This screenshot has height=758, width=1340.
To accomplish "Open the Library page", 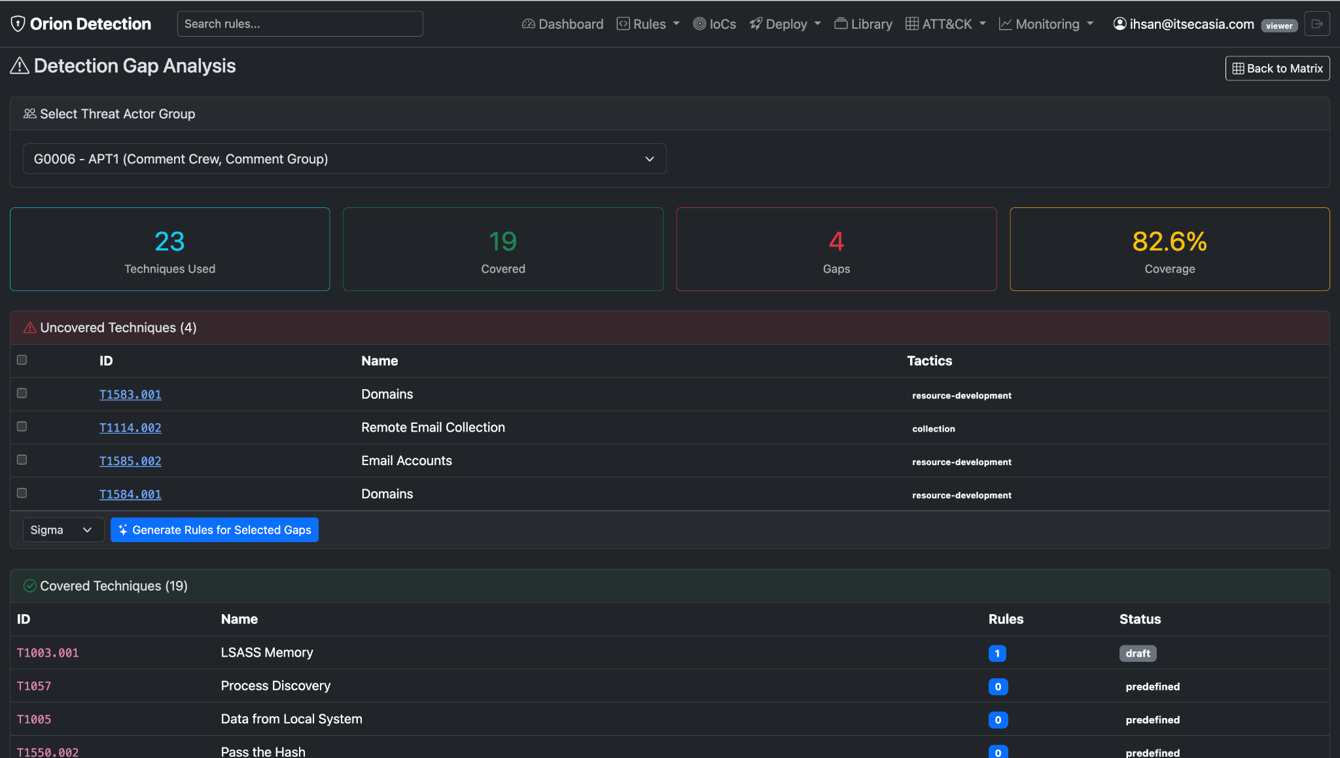I will pyautogui.click(x=863, y=24).
